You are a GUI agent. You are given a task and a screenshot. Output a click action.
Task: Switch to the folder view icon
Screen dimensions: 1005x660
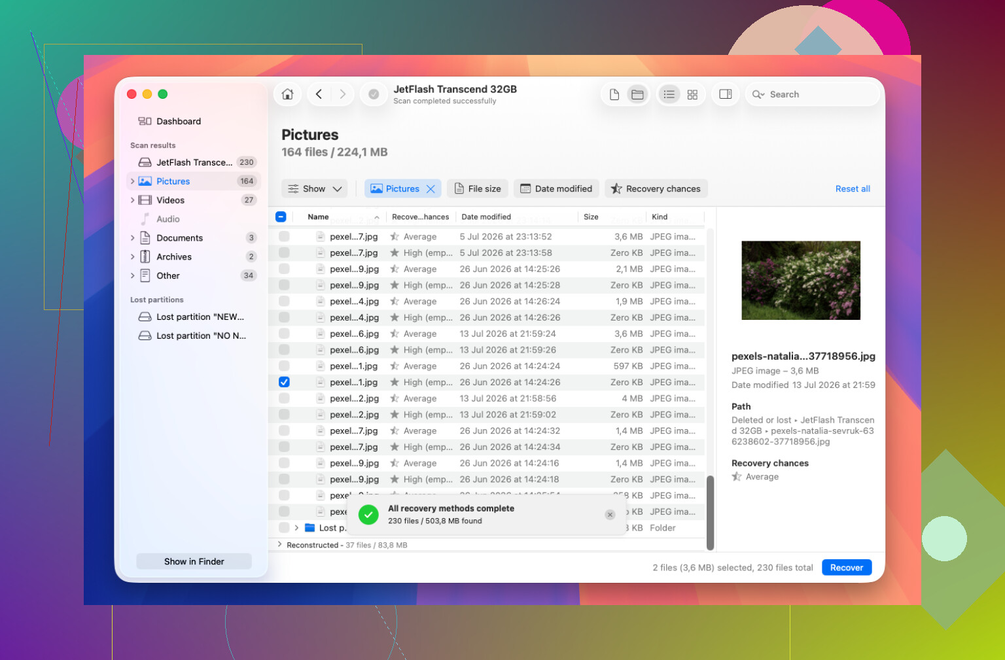[637, 94]
